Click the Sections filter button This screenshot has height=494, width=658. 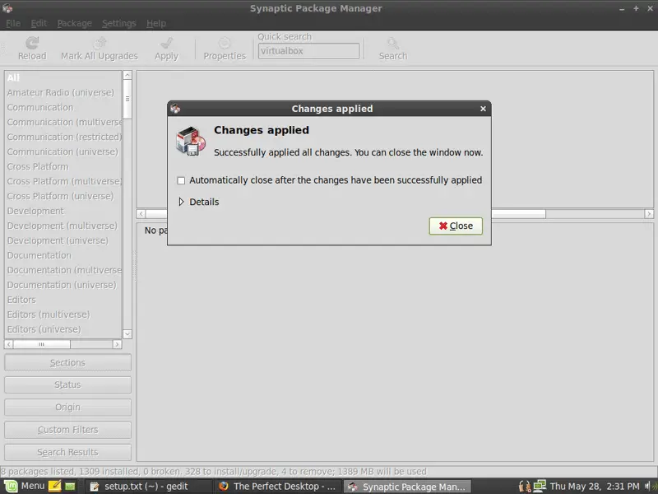point(67,362)
